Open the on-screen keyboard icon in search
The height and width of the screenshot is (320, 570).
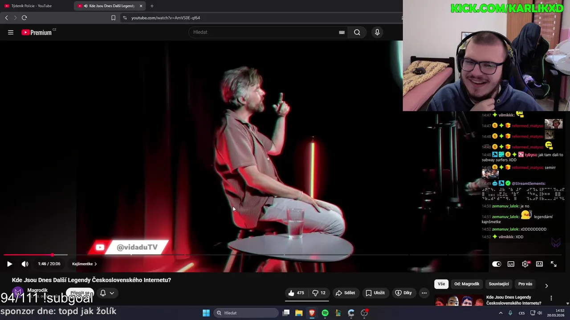342,32
